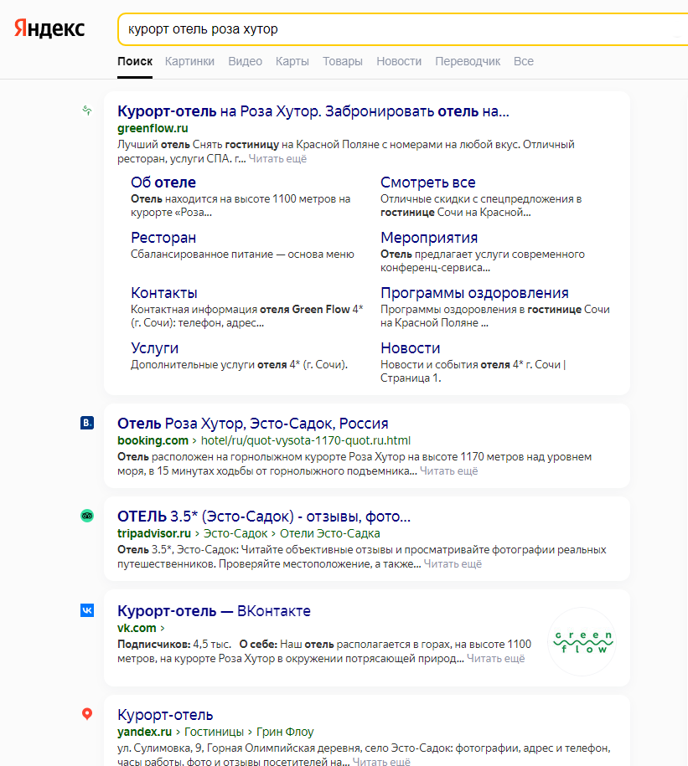Image resolution: width=688 pixels, height=766 pixels.
Task: Open the Переводчик tab
Action: 468,62
